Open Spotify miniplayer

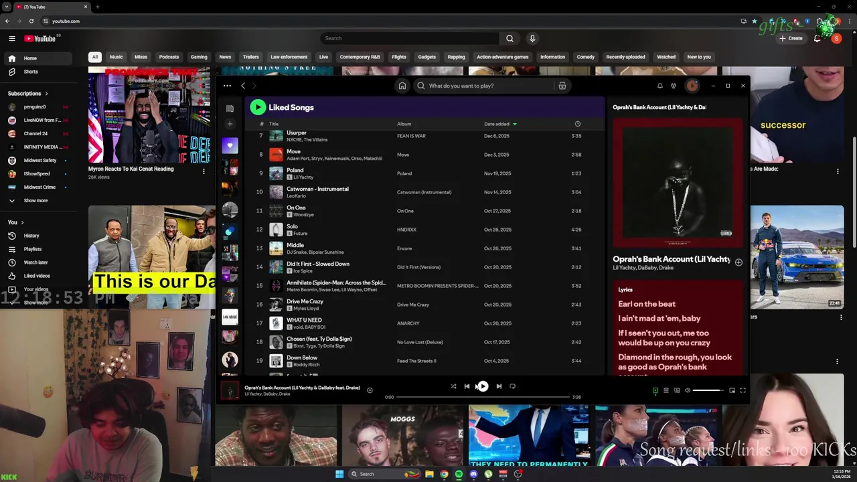pos(732,390)
